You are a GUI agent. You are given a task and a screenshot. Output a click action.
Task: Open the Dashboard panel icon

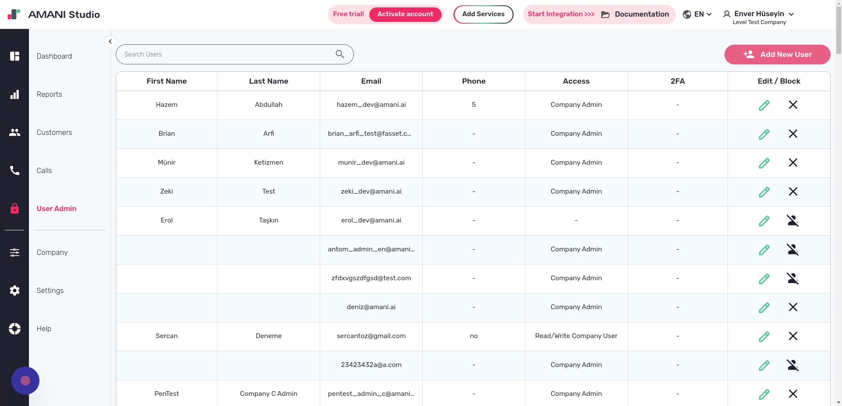[x=15, y=56]
